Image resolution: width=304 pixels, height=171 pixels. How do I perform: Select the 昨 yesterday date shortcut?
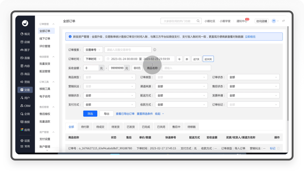[x=187, y=59]
